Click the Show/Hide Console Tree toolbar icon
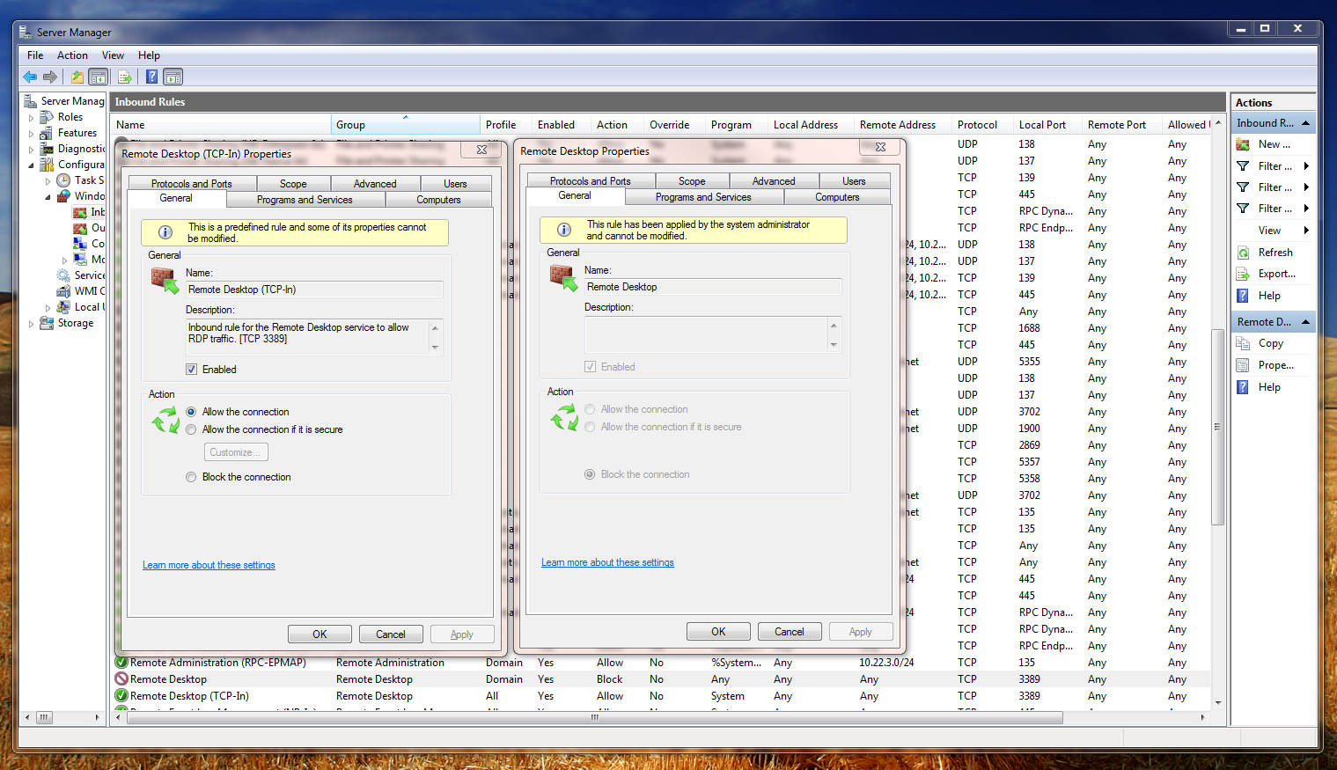The image size is (1337, 770). pyautogui.click(x=99, y=77)
